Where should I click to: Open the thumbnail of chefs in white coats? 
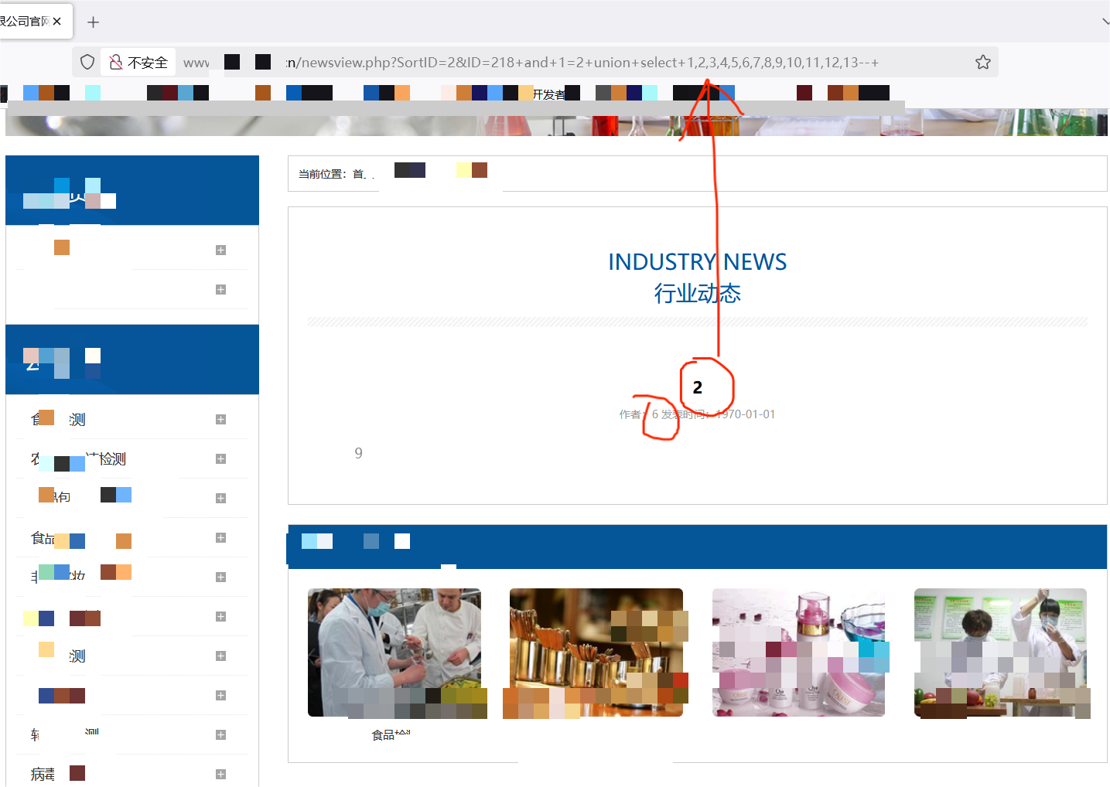[394, 652]
